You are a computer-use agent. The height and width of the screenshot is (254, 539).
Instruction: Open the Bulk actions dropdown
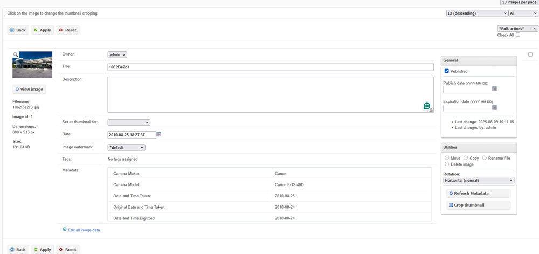pyautogui.click(x=517, y=29)
